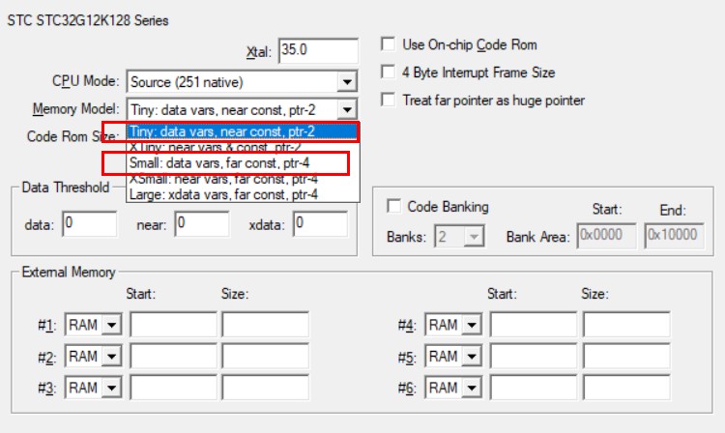725x433 pixels.
Task: Collapse the Memory Model dropdown
Action: (x=346, y=110)
